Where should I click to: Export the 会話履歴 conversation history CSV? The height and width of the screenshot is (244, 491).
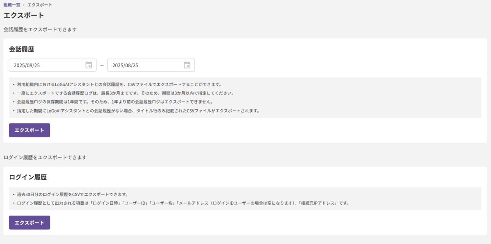click(29, 130)
